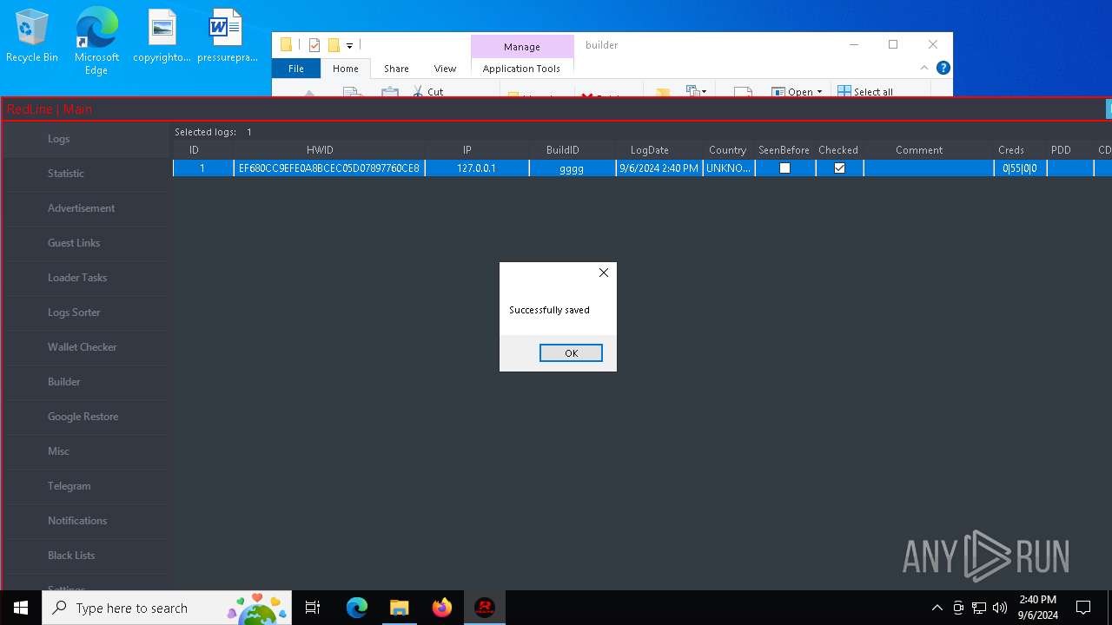1112x625 pixels.
Task: Sort logs by IP column header
Action: coord(467,150)
